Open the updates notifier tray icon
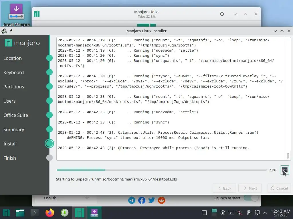This screenshot has height=219, width=293. (223, 213)
